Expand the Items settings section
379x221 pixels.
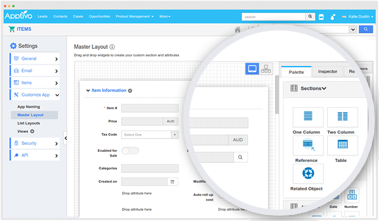coord(35,83)
